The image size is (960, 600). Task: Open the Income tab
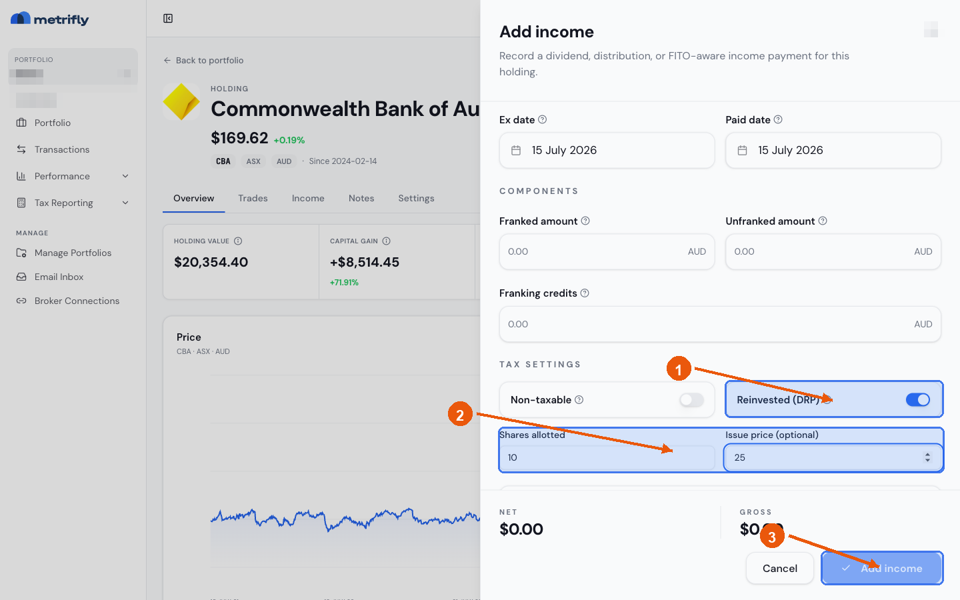pos(308,198)
